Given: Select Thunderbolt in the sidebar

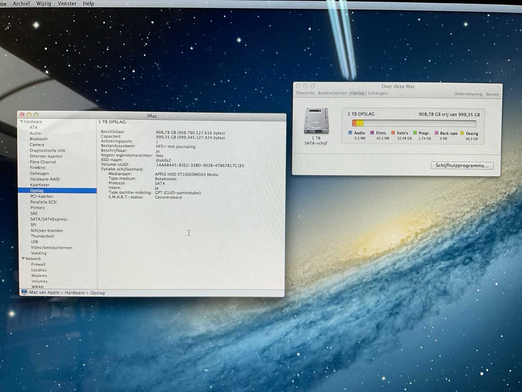Looking at the screenshot, I should tap(42, 236).
